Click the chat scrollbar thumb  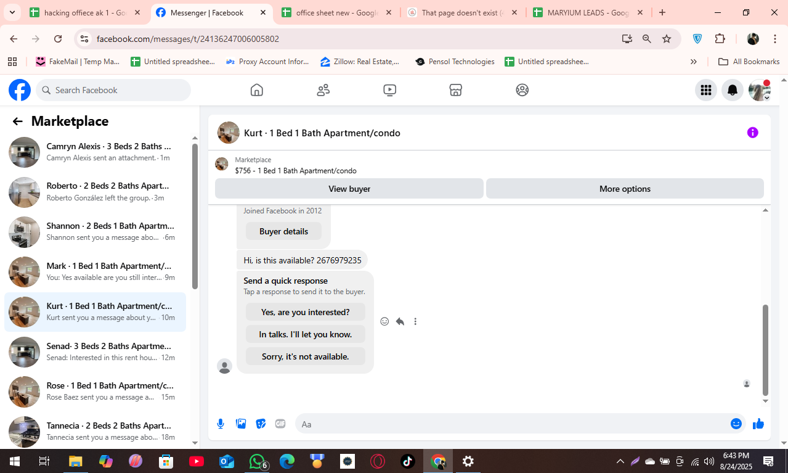(x=766, y=350)
